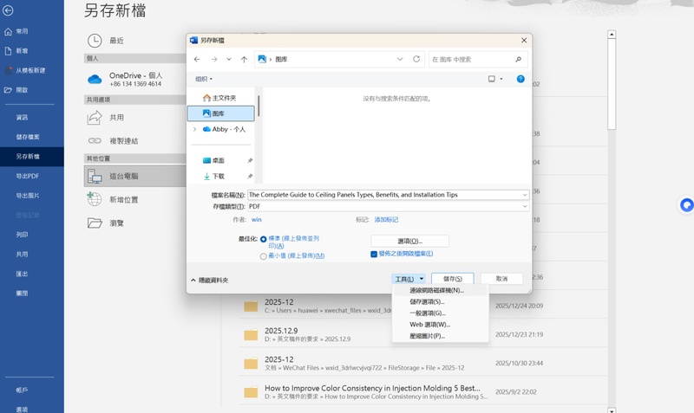Click the Save (儲存) button
Screen dimensions: 694x413
pos(452,279)
